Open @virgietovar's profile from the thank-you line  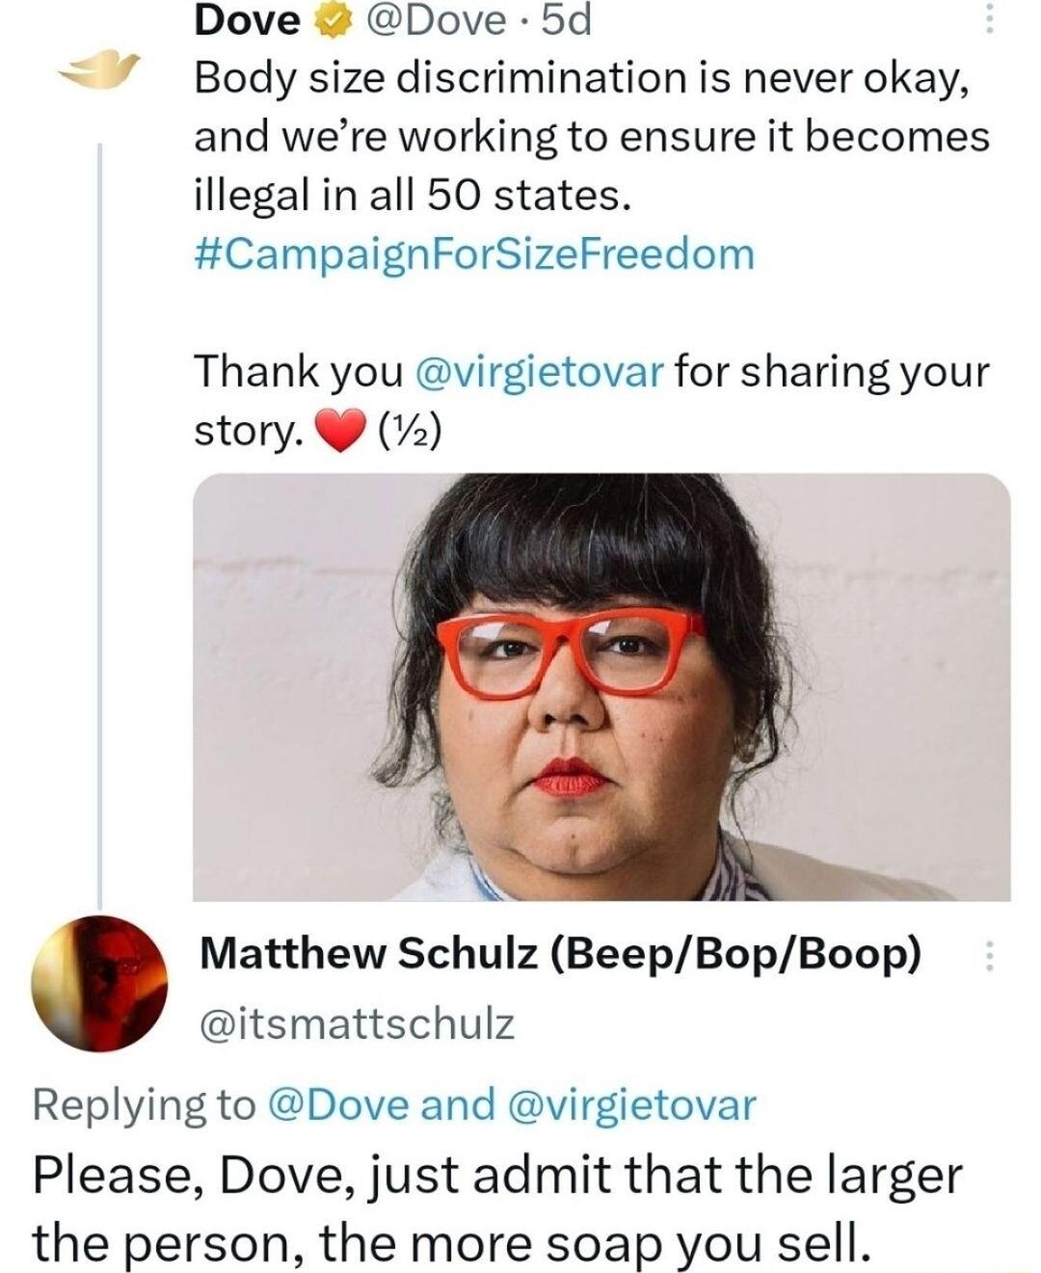[x=541, y=372]
